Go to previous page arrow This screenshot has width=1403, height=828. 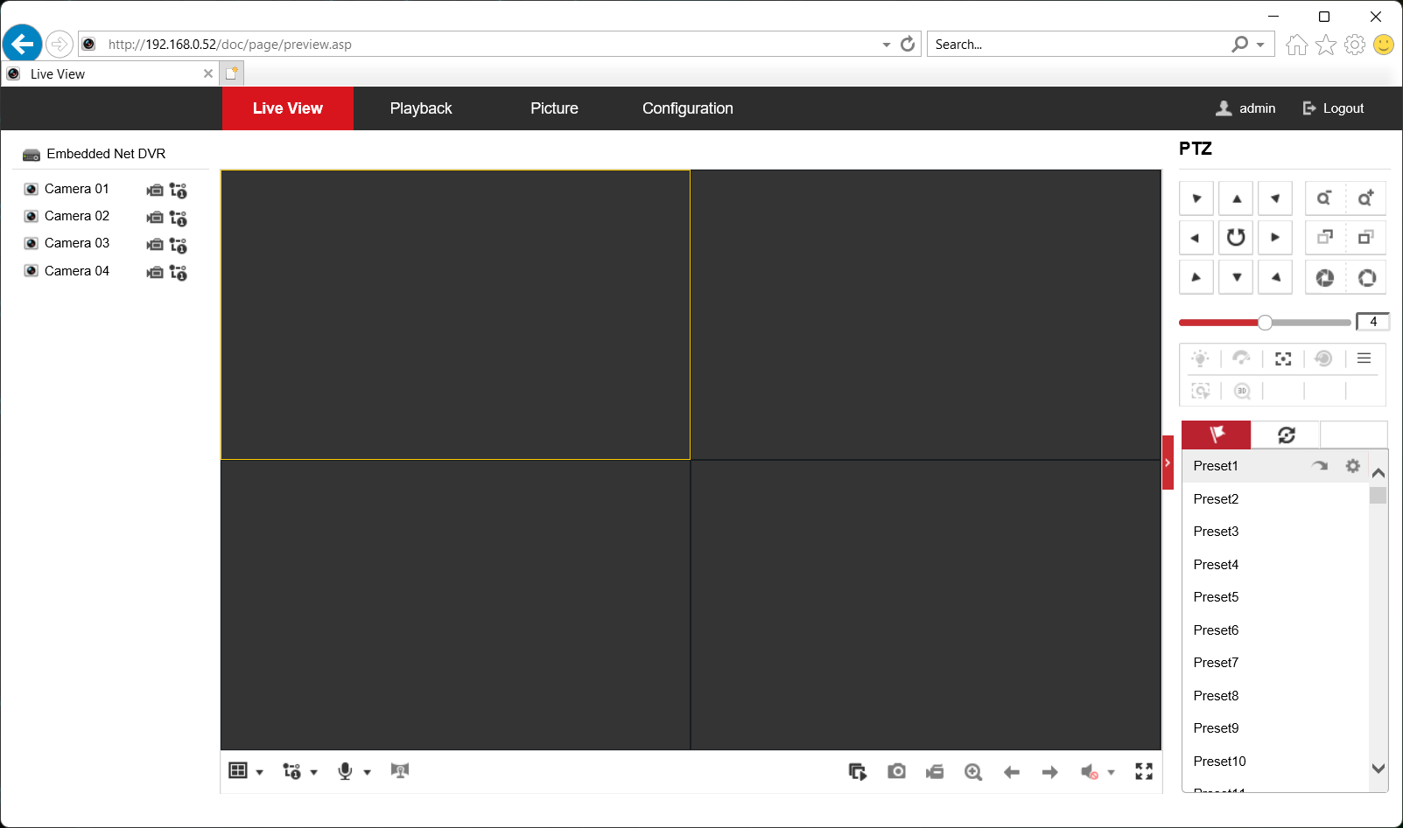coord(1012,771)
